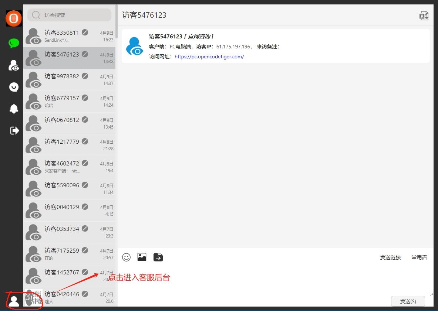Click the logout arrow sidebar icon
Viewport: 438px width, 311px height.
pos(14,130)
